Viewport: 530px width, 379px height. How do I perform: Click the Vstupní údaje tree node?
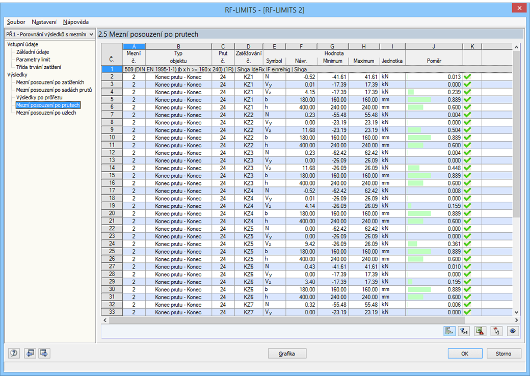22,44
